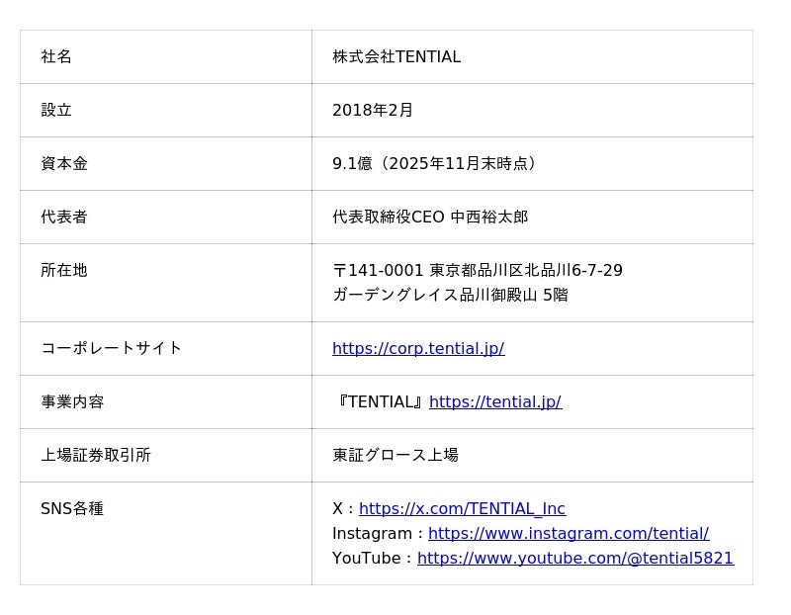The height and width of the screenshot is (615, 791).
Task: Click the 2018年2月 founding date
Action: click(373, 111)
